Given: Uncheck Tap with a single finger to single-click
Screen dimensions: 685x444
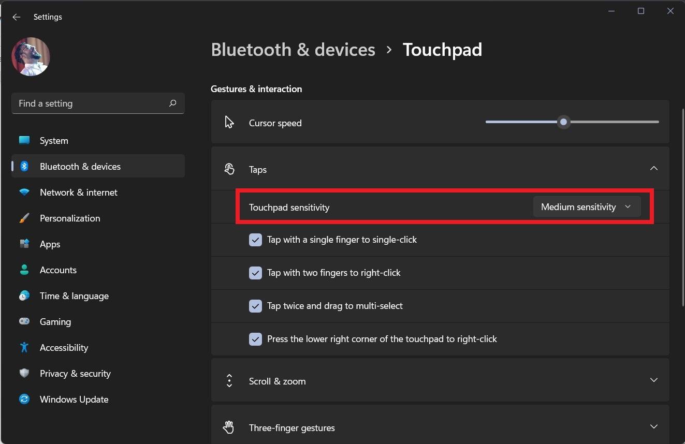Looking at the screenshot, I should point(255,240).
